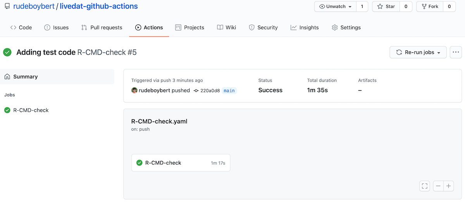Click the total duration 1m 35s
Screen dimensions: 465x202
click(317, 90)
